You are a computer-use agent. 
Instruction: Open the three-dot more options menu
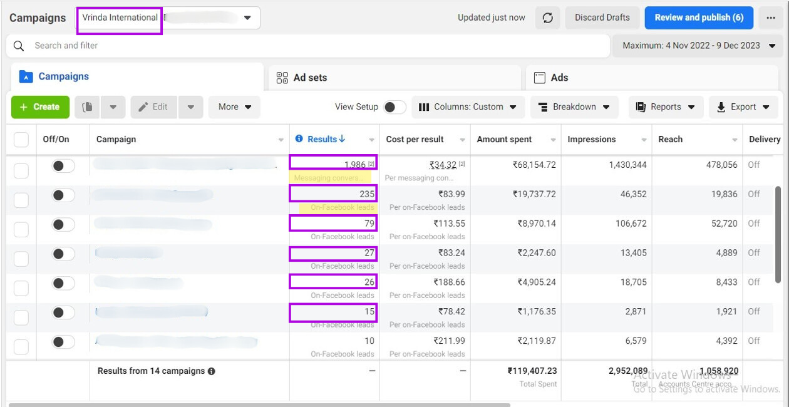coord(770,18)
